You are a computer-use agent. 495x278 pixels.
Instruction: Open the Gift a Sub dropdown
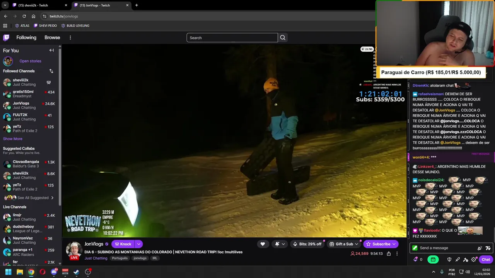(x=344, y=244)
